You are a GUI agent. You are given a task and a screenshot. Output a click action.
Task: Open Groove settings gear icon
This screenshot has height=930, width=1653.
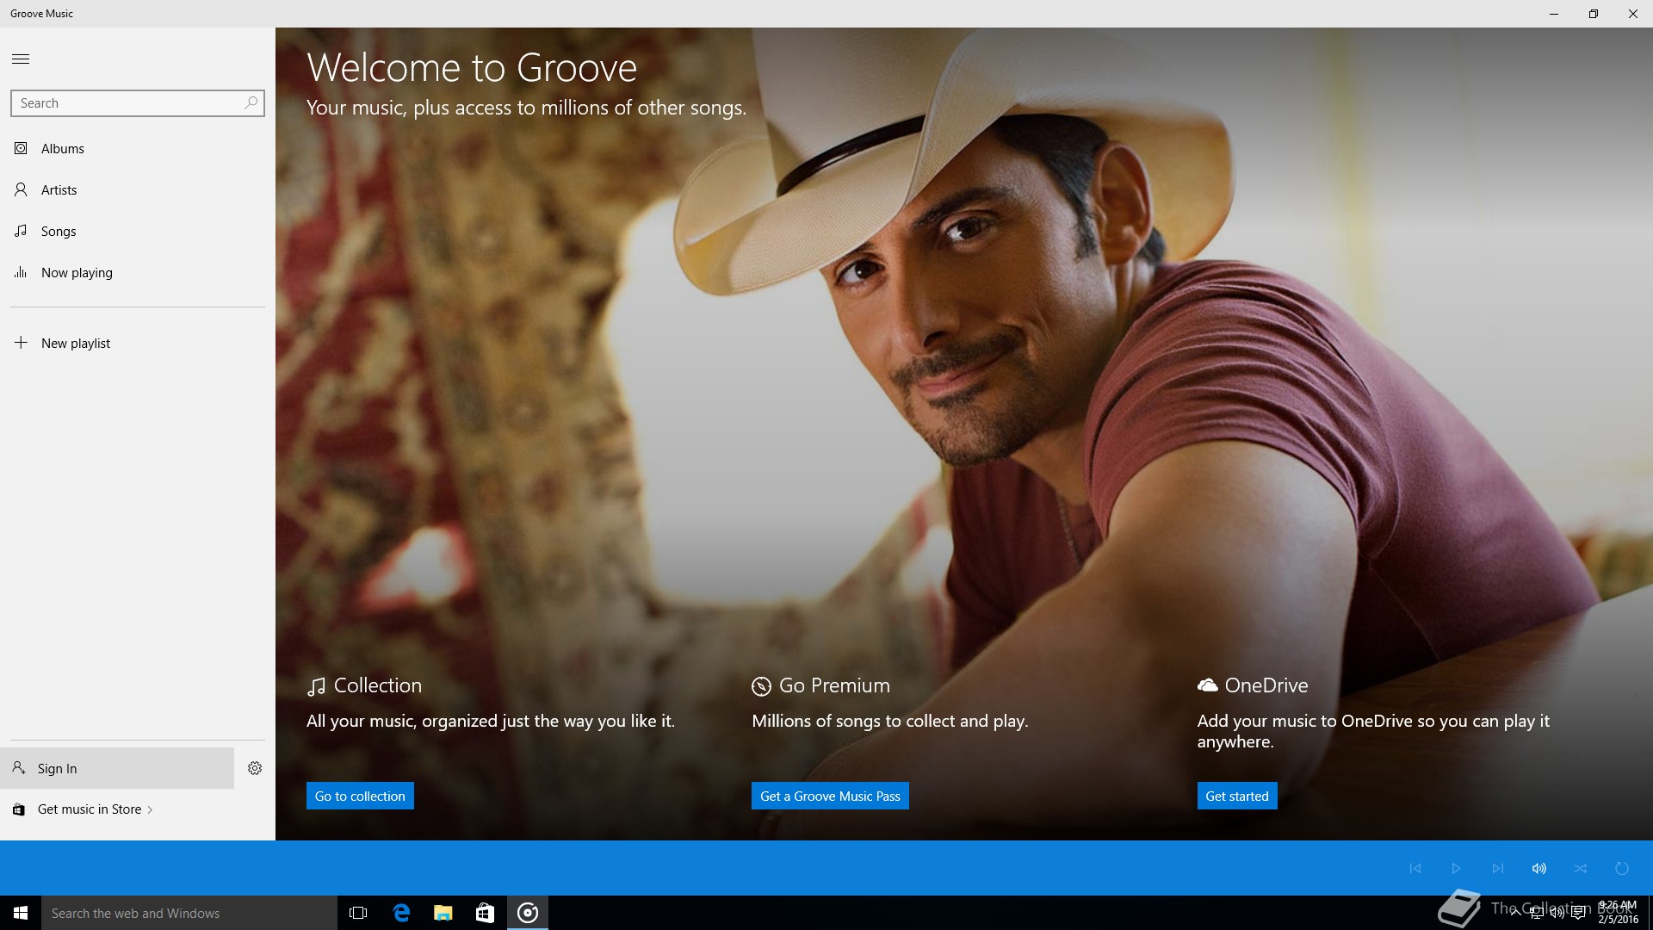click(255, 768)
